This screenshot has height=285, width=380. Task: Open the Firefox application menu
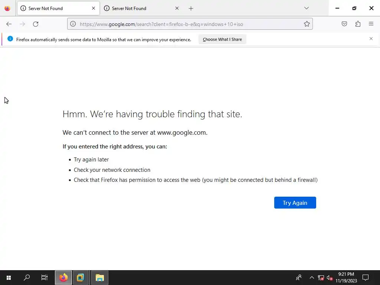tap(371, 24)
